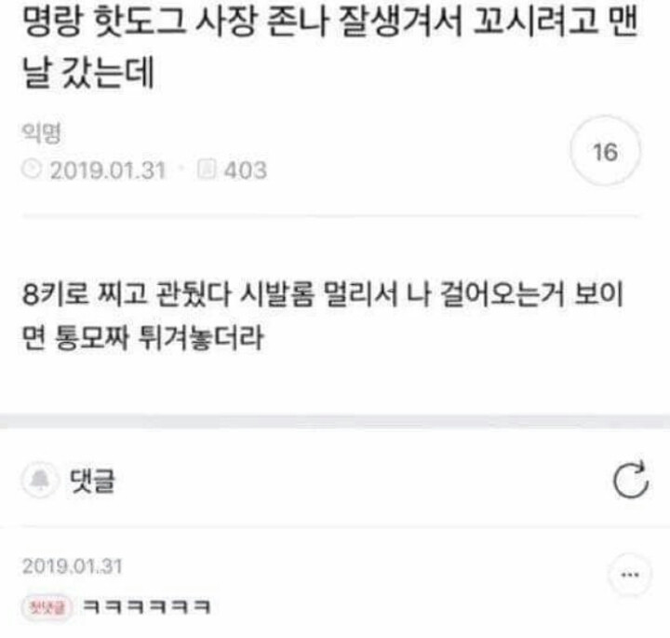
Task: Tap the 댓글 section heading
Action: point(92,481)
